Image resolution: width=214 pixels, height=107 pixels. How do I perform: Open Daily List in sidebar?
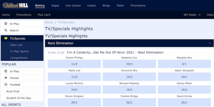16,45
